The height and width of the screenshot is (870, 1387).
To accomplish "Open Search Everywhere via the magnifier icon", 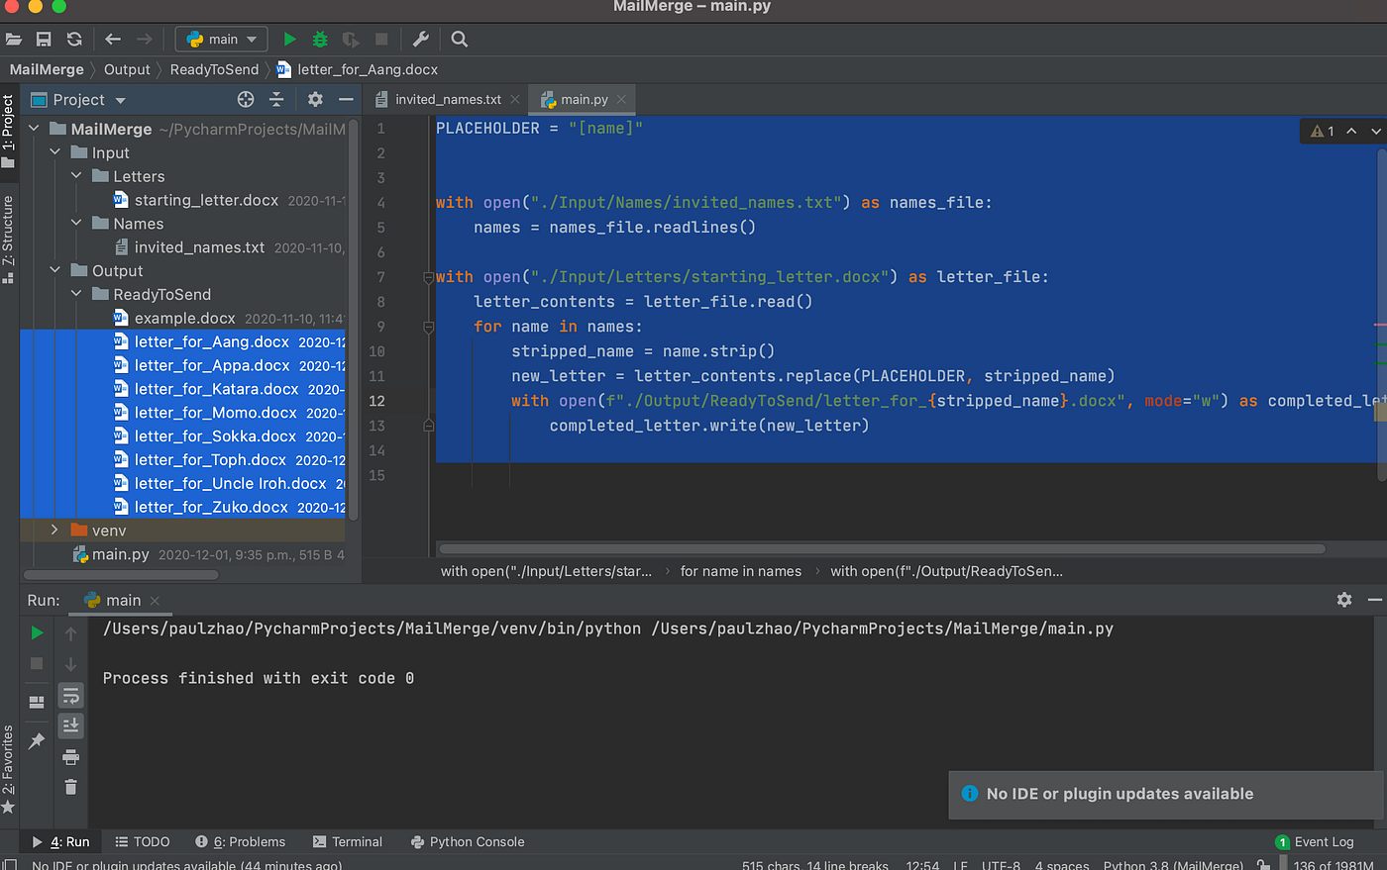I will pos(458,39).
